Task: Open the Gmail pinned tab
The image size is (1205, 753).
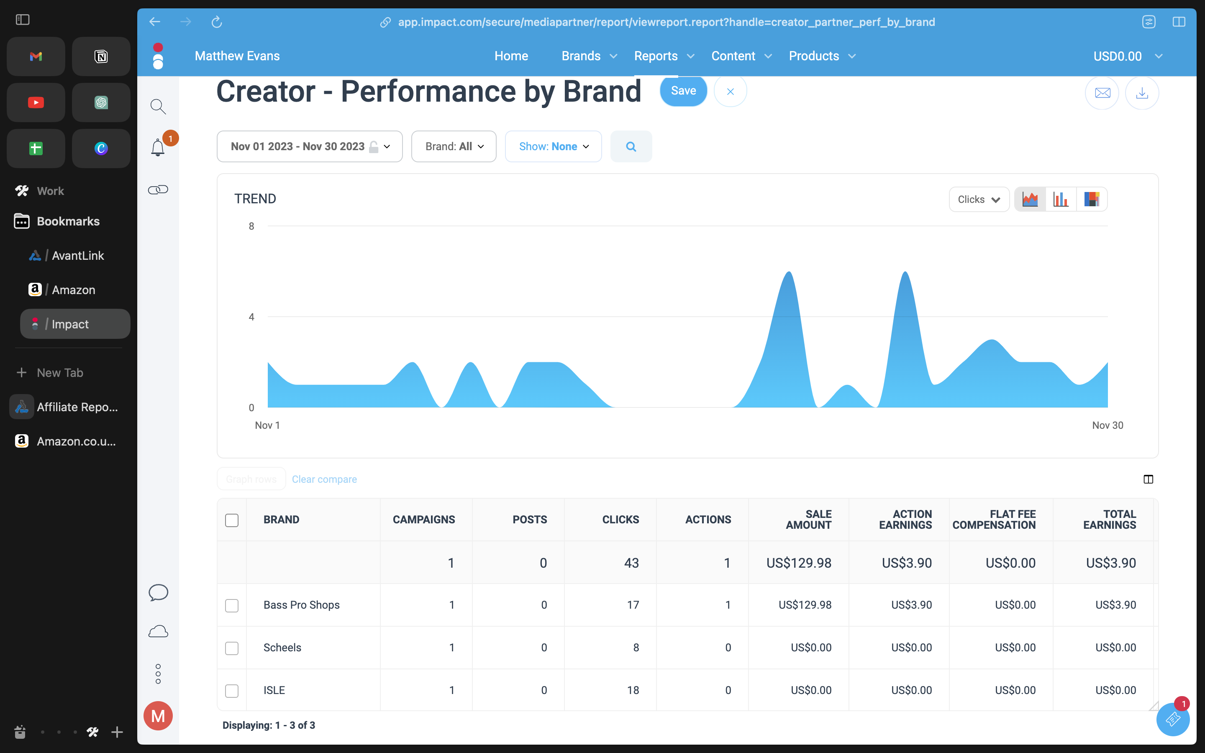Action: click(x=36, y=56)
